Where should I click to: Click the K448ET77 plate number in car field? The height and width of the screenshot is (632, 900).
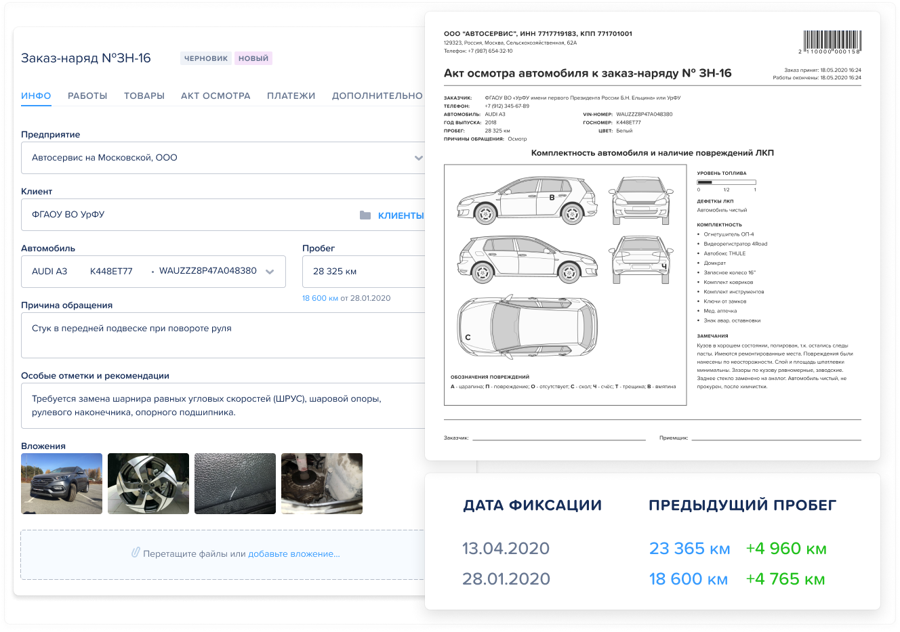pyautogui.click(x=111, y=271)
